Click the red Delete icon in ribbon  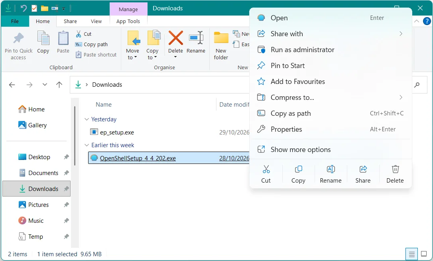pos(175,38)
